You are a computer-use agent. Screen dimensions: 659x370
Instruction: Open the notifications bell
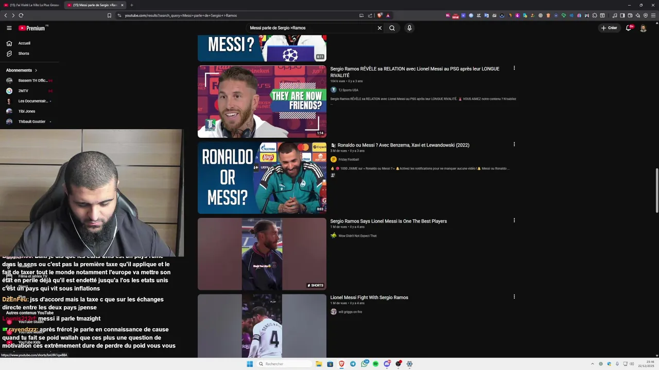(629, 28)
